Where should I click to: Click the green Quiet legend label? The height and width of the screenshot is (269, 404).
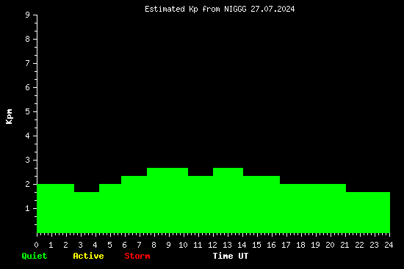[35, 256]
